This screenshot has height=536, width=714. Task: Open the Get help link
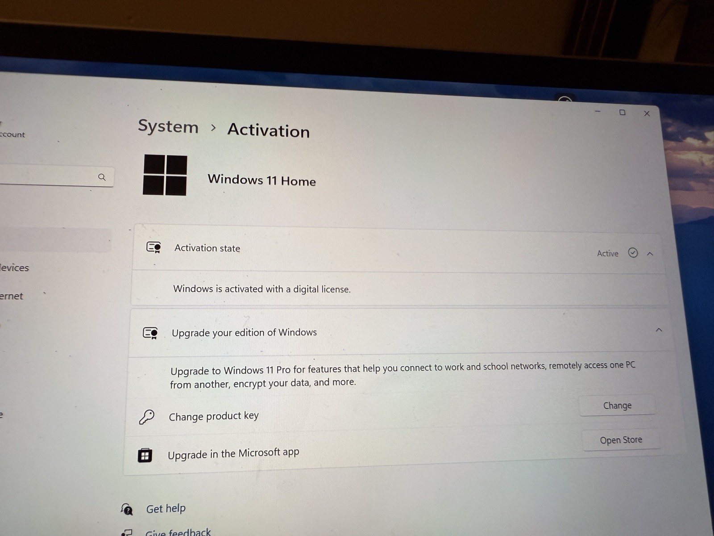166,509
